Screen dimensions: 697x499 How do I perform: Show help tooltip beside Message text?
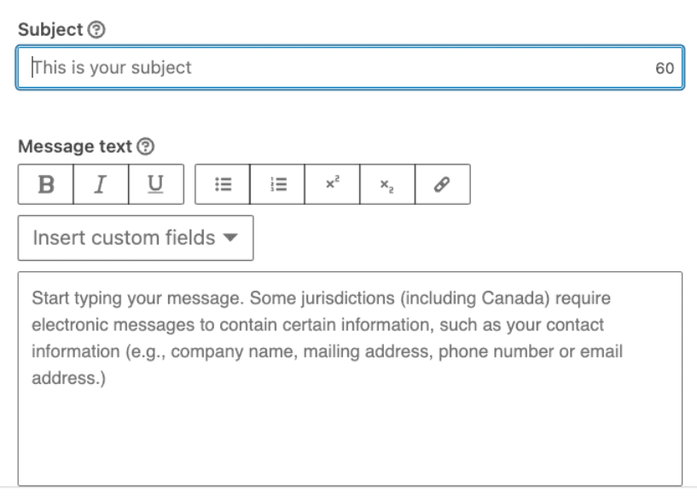pyautogui.click(x=145, y=147)
